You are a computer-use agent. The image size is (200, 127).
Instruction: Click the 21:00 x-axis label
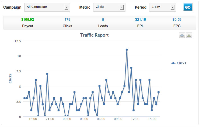[x=50, y=119]
